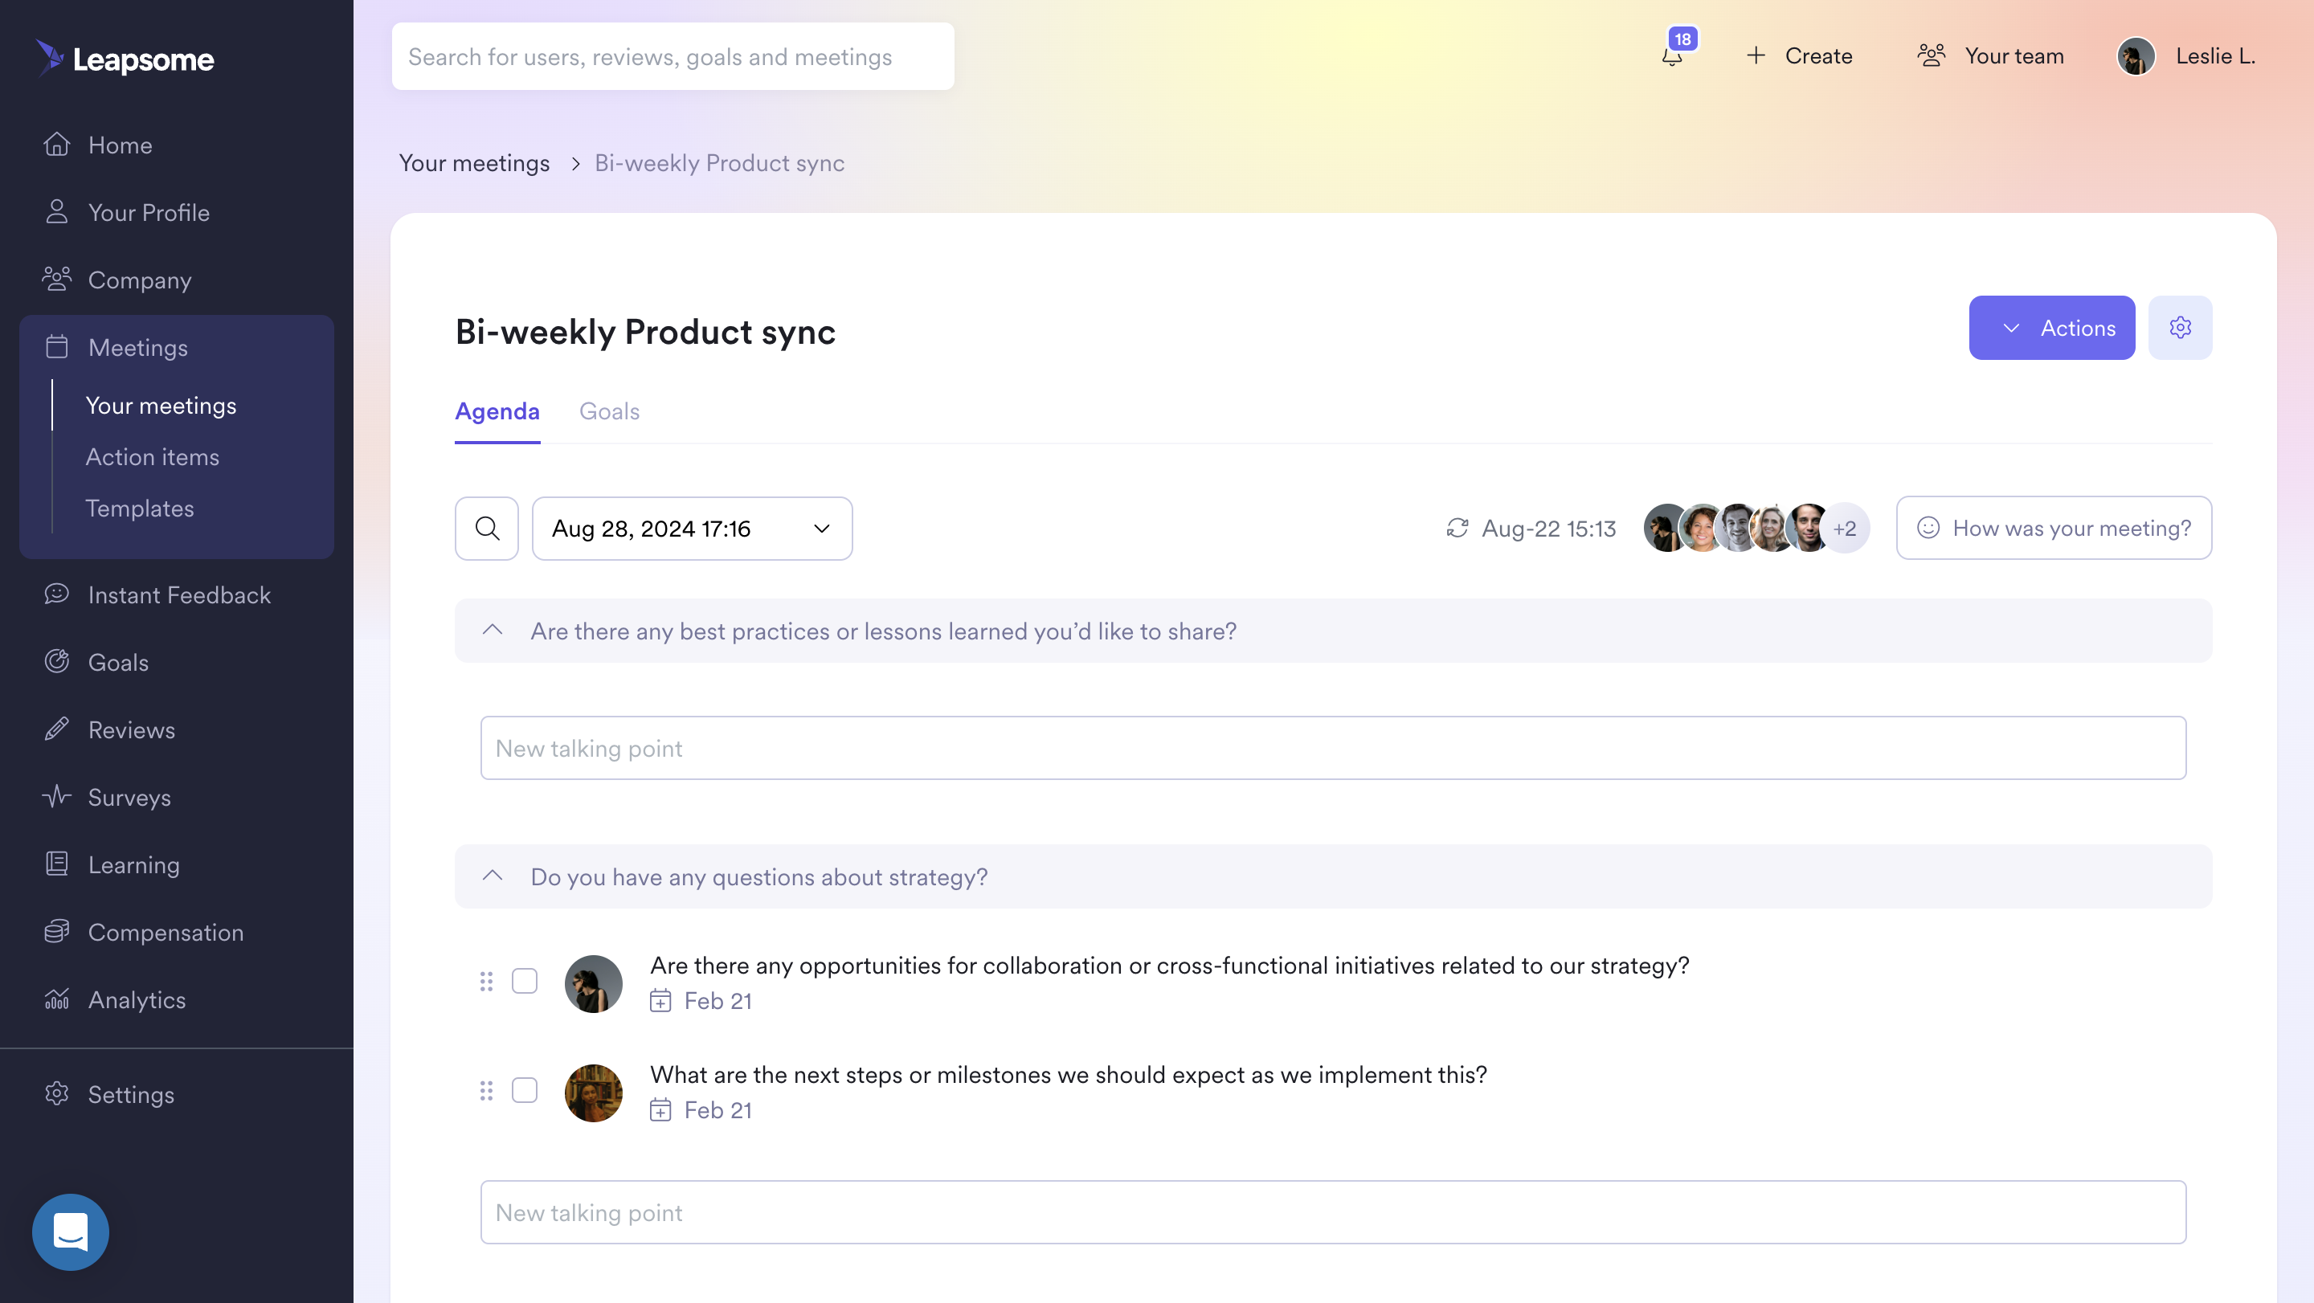Click drag handle of collaboration talking point
The width and height of the screenshot is (2314, 1303).
(x=486, y=982)
